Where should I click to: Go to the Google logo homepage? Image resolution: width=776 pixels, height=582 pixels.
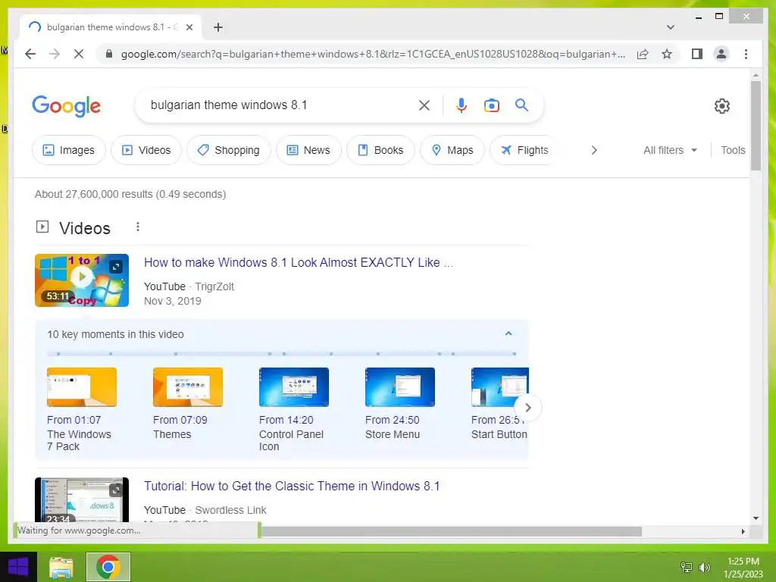click(x=67, y=106)
